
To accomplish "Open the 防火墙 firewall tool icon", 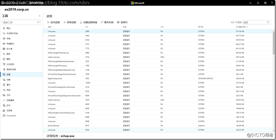I will 4,49.
